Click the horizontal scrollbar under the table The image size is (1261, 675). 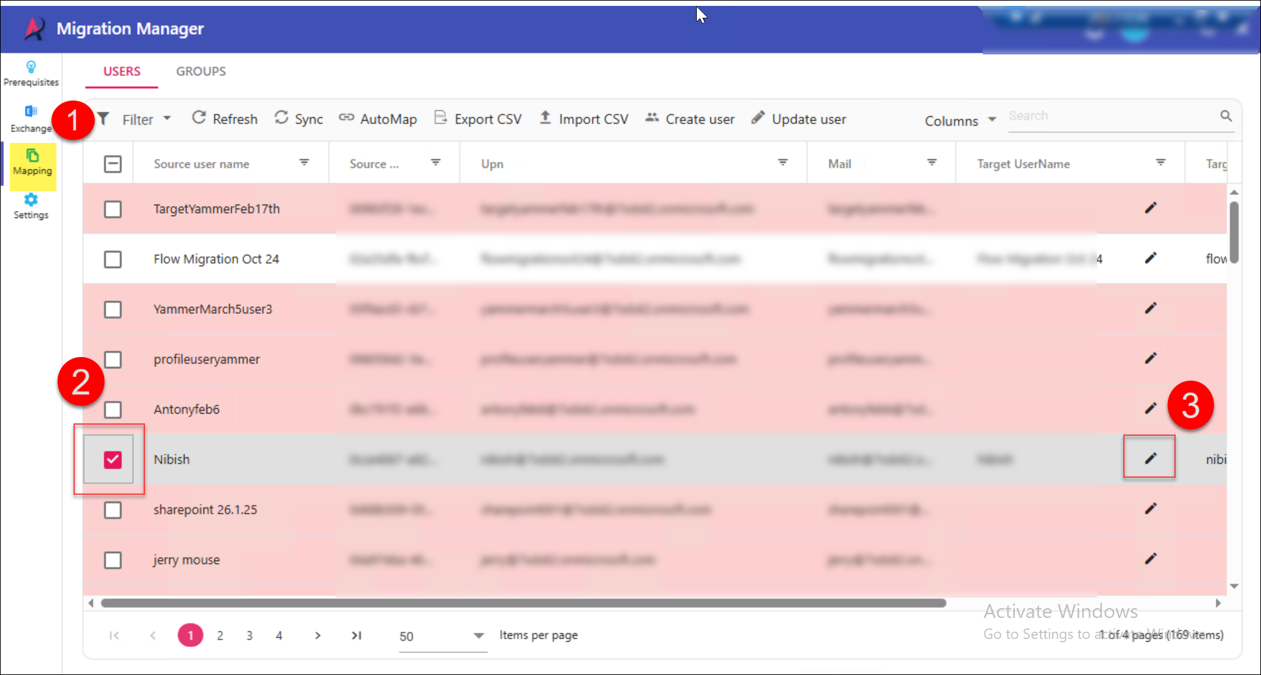pos(523,603)
